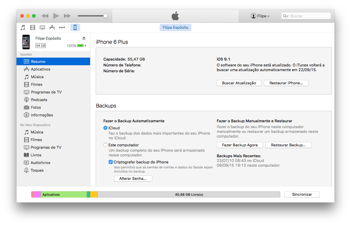Open Informações in the sidebar
Screen dimensions: 351x226
click(x=53, y=115)
